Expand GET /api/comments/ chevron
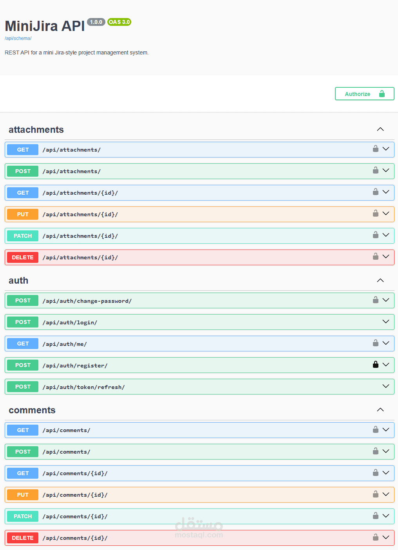Viewport: 398px width, 550px height. (386, 430)
